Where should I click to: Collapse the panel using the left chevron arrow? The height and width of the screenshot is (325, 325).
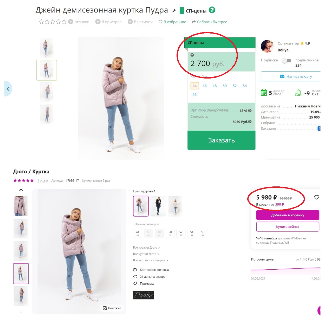(x=8, y=88)
